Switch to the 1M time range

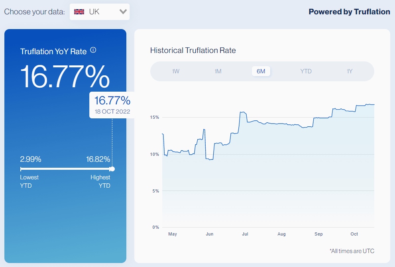[x=218, y=71]
